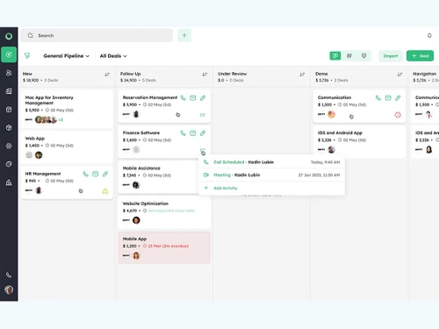Open iOS and Android App deal in Demo
The image size is (439, 329).
tap(359, 141)
